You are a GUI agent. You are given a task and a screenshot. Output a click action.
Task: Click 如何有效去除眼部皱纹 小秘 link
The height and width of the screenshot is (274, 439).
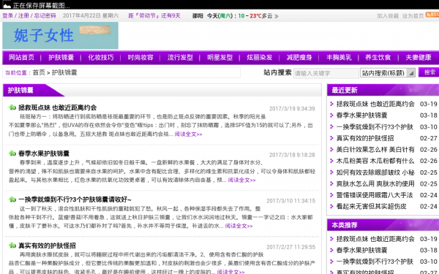(375, 172)
